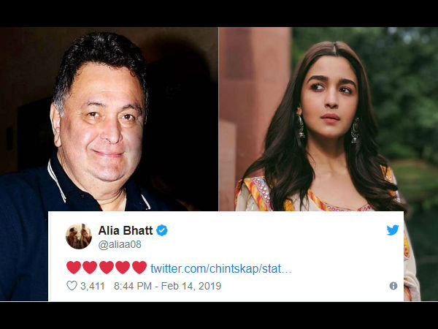The image size is (438, 329).
Task: Click the blue verified badge icon
Action: (x=162, y=230)
